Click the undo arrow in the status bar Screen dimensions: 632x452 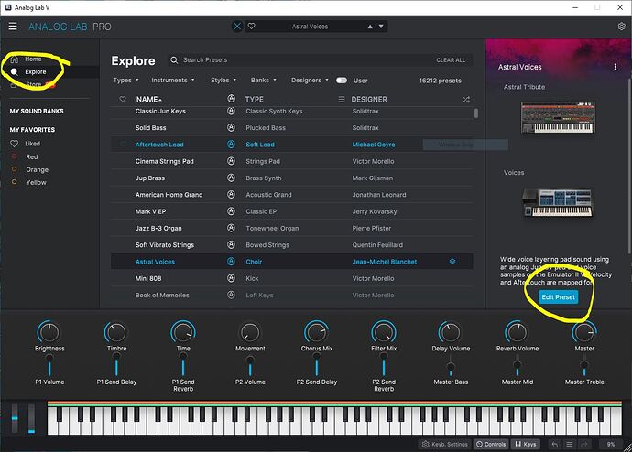(555, 445)
